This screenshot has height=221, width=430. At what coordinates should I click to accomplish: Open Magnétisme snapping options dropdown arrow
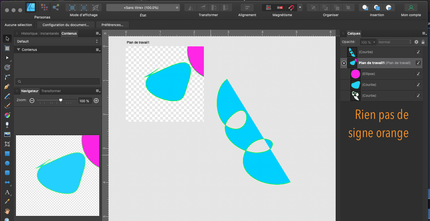pos(300,7)
